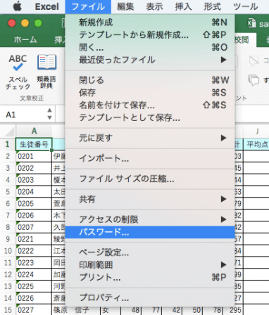Select cell containing 0206
Screen dimensions: 269x315
pos(34,215)
